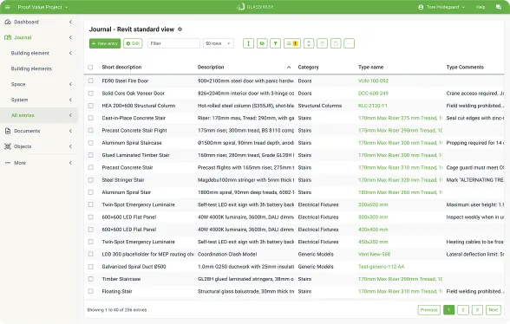Viewport: 510px width, 324px height.
Task: Tick the select-all header checkbox
Action: point(90,68)
